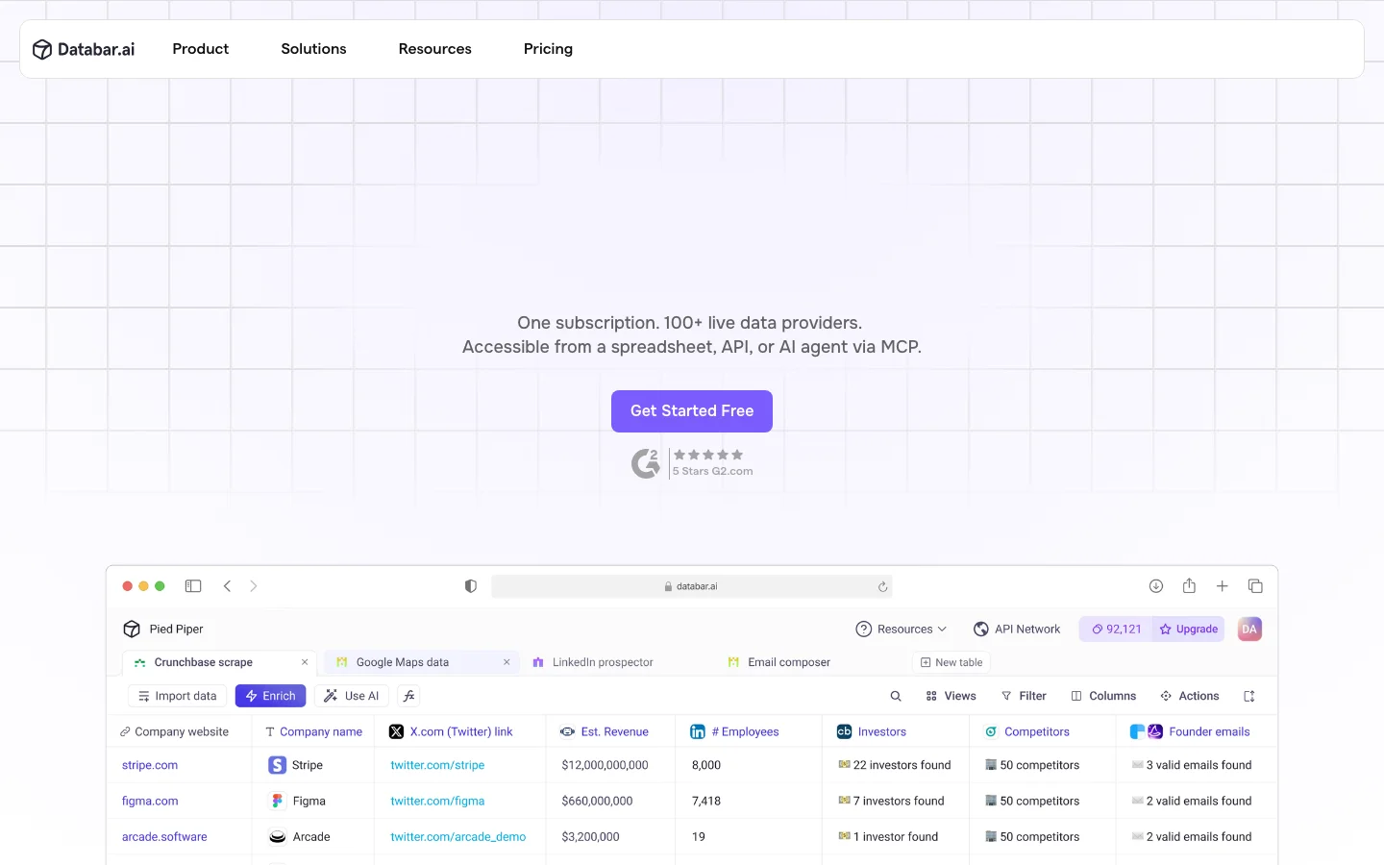Image resolution: width=1384 pixels, height=865 pixels.
Task: Click the table search magnifier icon
Action: pos(896,696)
